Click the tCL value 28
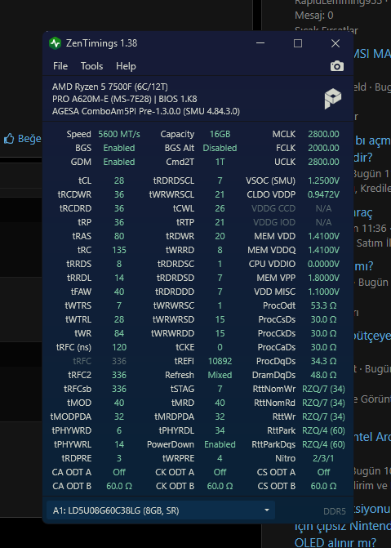 coord(119,180)
